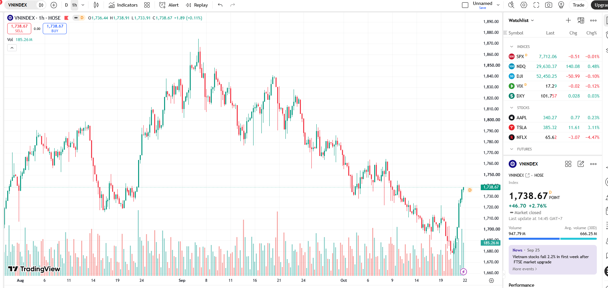Viewport: 608px width, 288px height.
Task: Open the Indicators menu
Action: 123,5
